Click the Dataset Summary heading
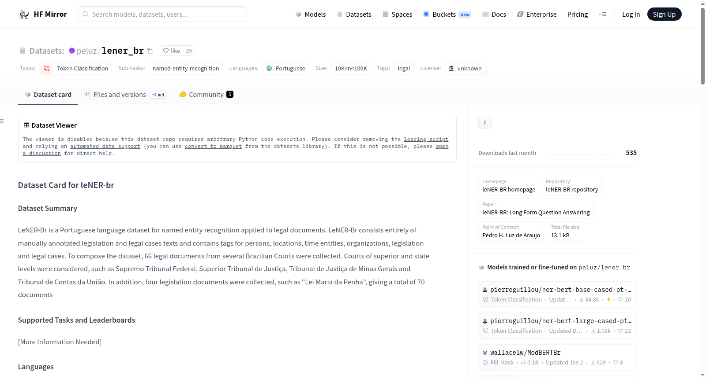Screen dimensions: 706x379 tap(48, 208)
